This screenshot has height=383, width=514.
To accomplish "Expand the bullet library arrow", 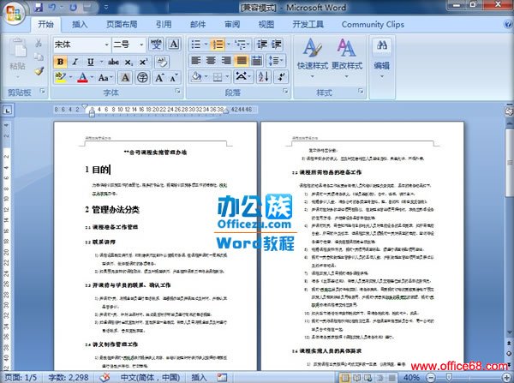I will point(206,45).
